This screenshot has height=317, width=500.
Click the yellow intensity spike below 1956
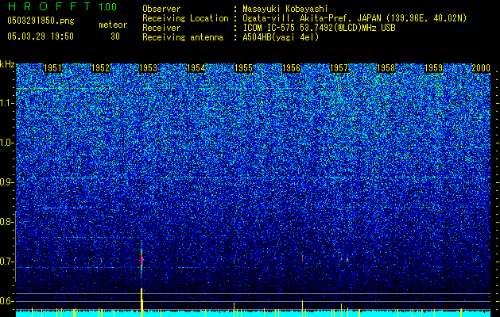(x=302, y=308)
